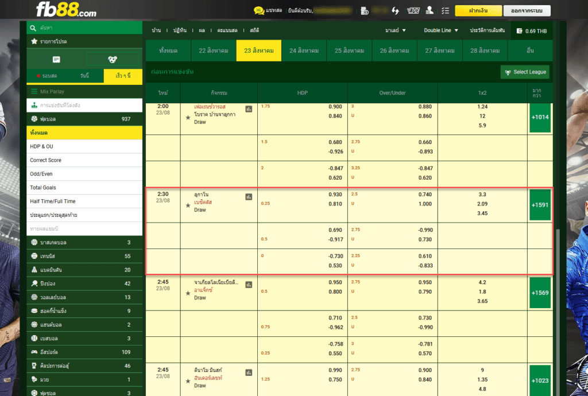Expand +1014 more markets button
588x396 pixels.
[x=540, y=117]
